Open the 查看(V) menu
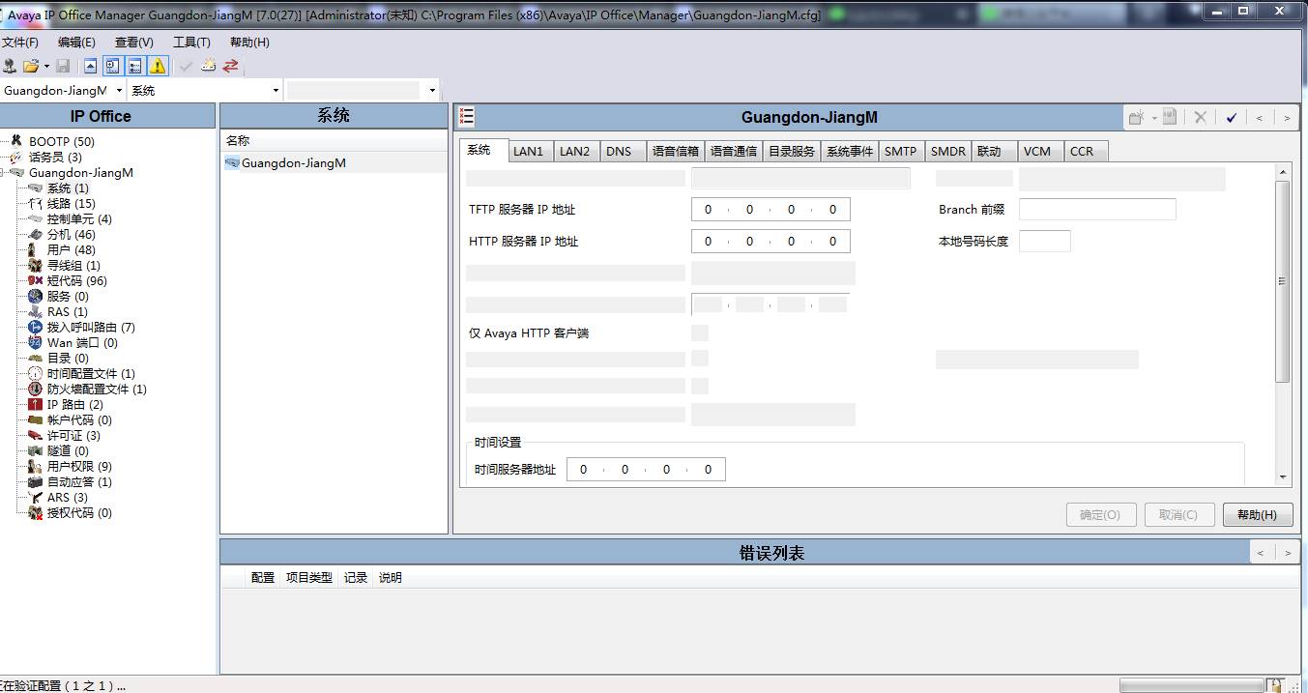Viewport: 1308px width, 693px height. (x=134, y=43)
